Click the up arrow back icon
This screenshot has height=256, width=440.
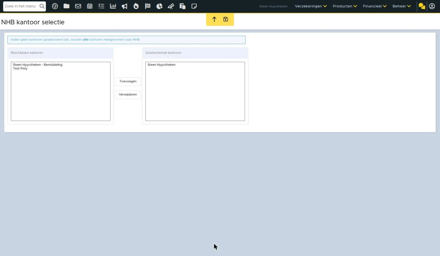coord(214,20)
